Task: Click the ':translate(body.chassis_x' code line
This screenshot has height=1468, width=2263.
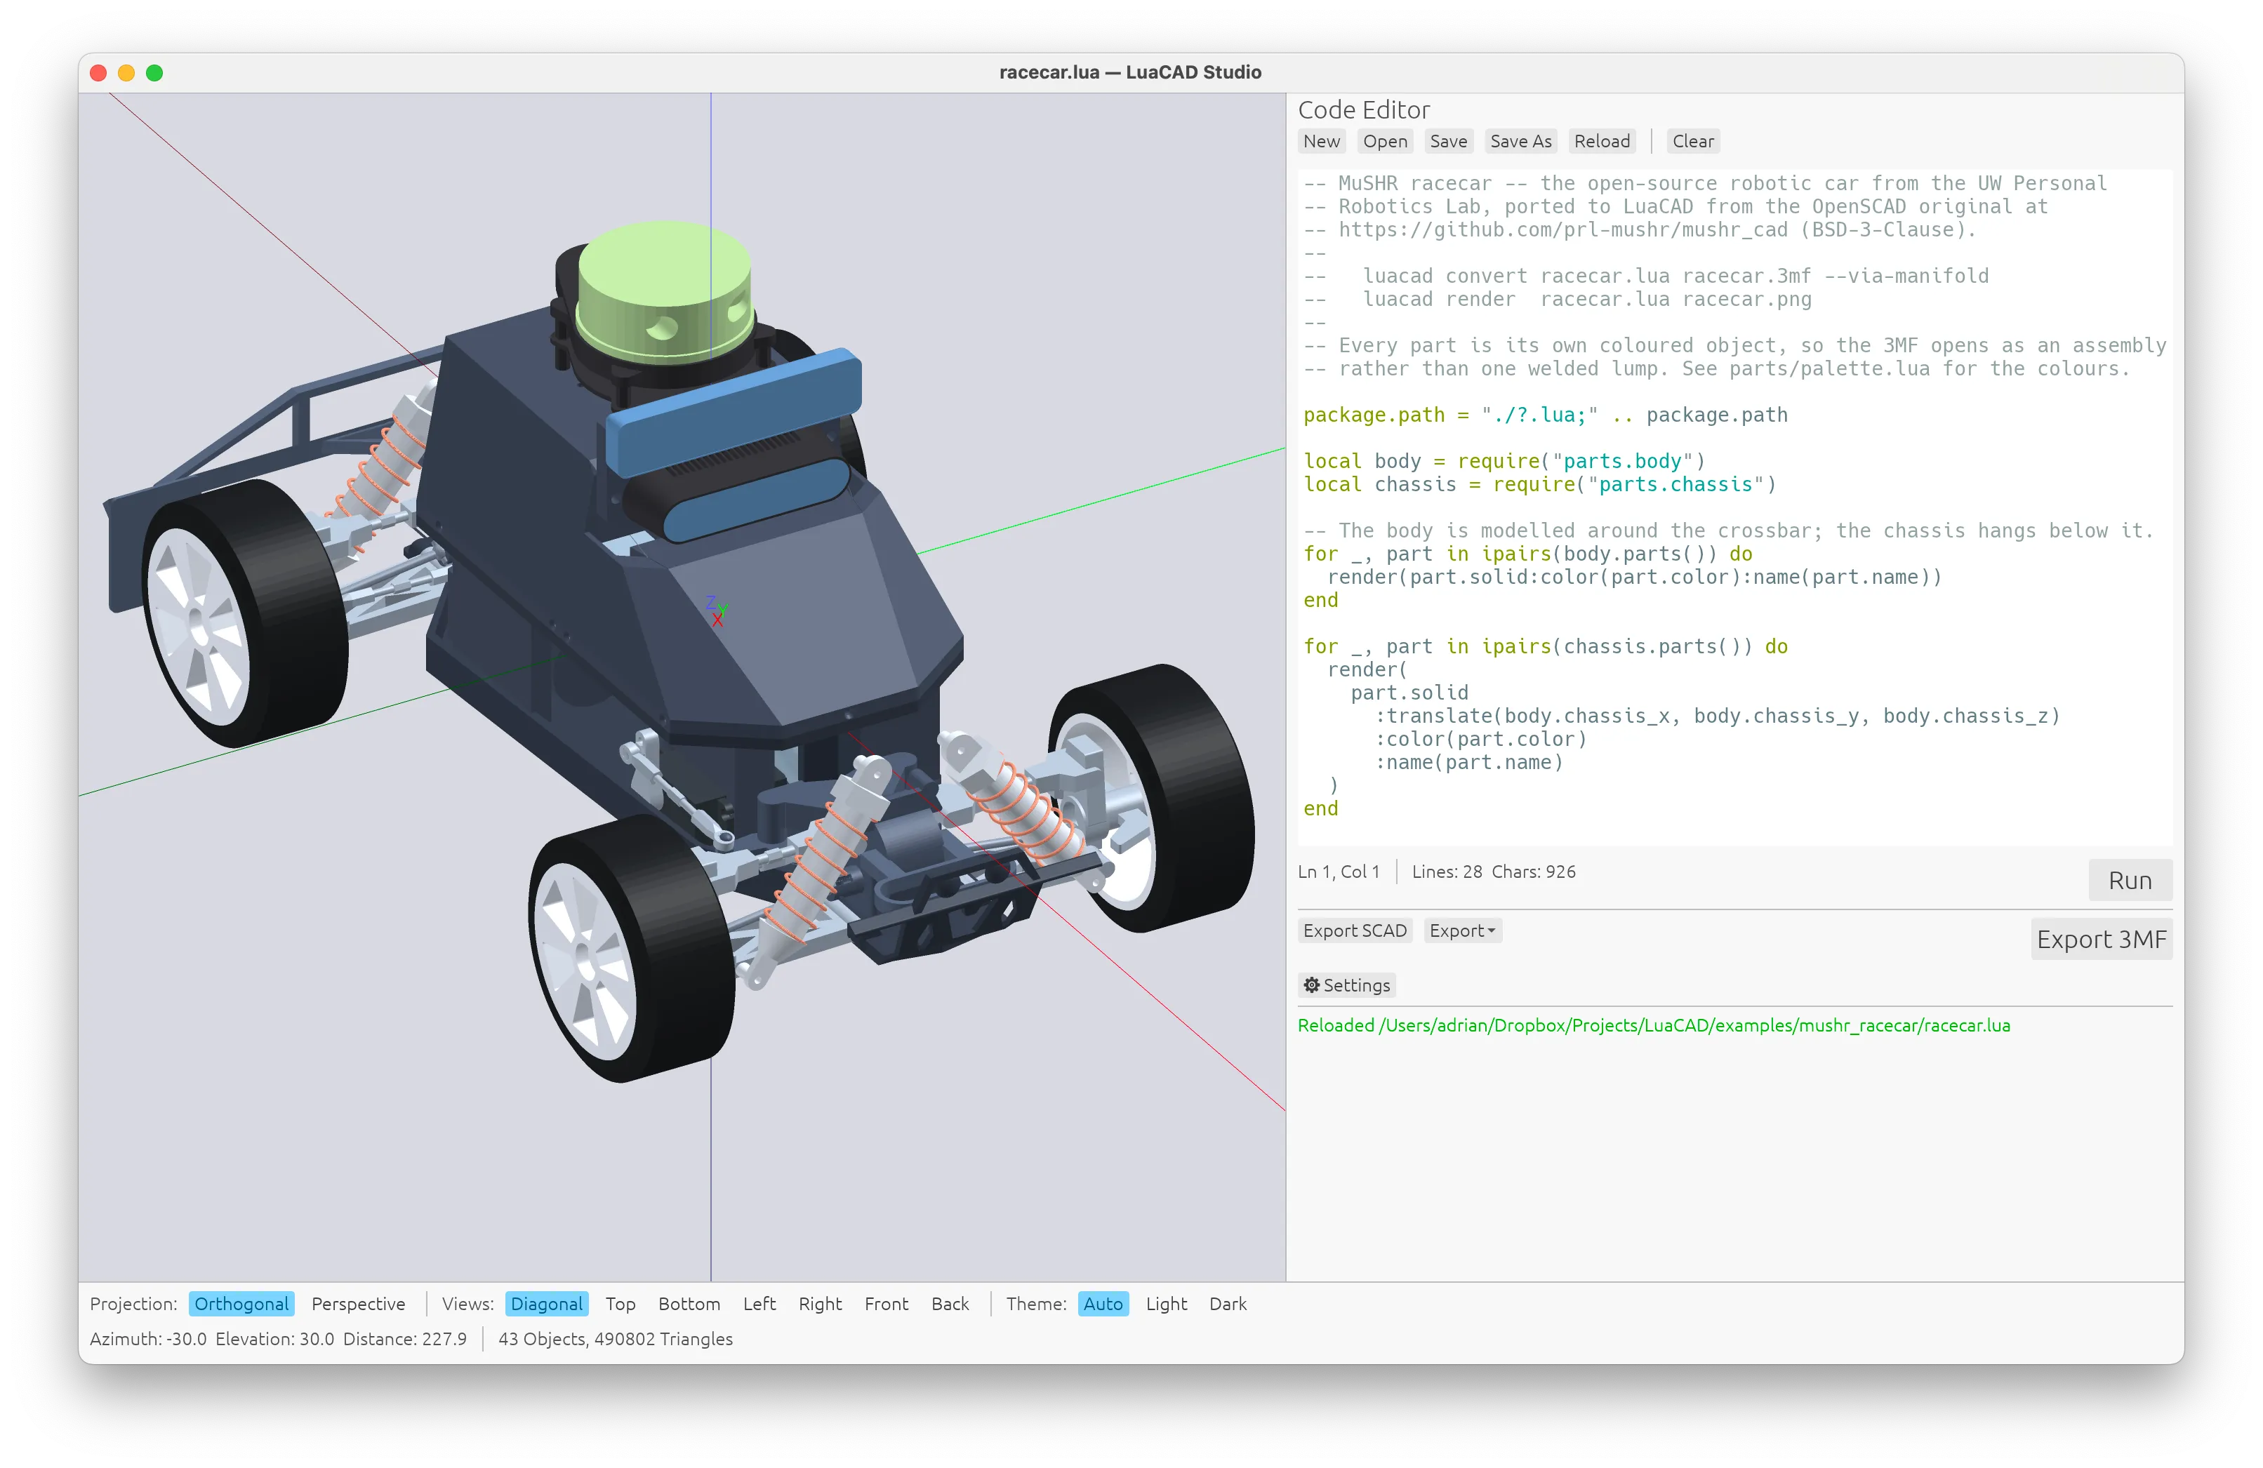Action: click(x=1717, y=716)
